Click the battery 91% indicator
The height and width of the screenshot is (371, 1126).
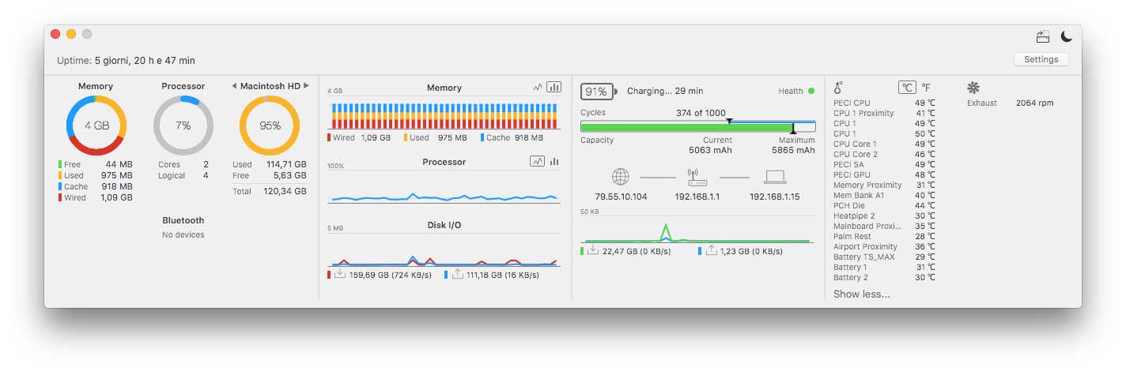[597, 92]
